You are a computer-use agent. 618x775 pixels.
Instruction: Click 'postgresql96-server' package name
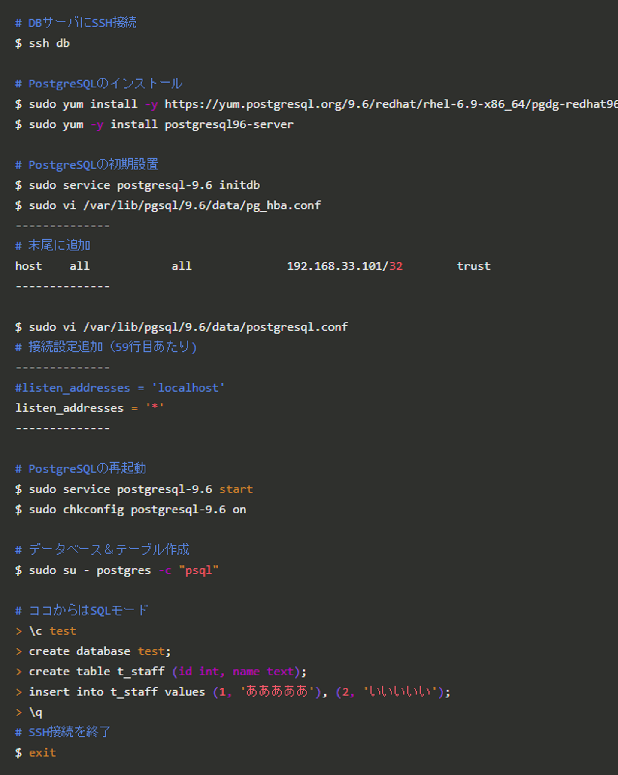(229, 124)
